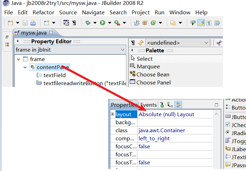
Task: Open the New Java Class dropdown arrow
Action: pos(160,23)
